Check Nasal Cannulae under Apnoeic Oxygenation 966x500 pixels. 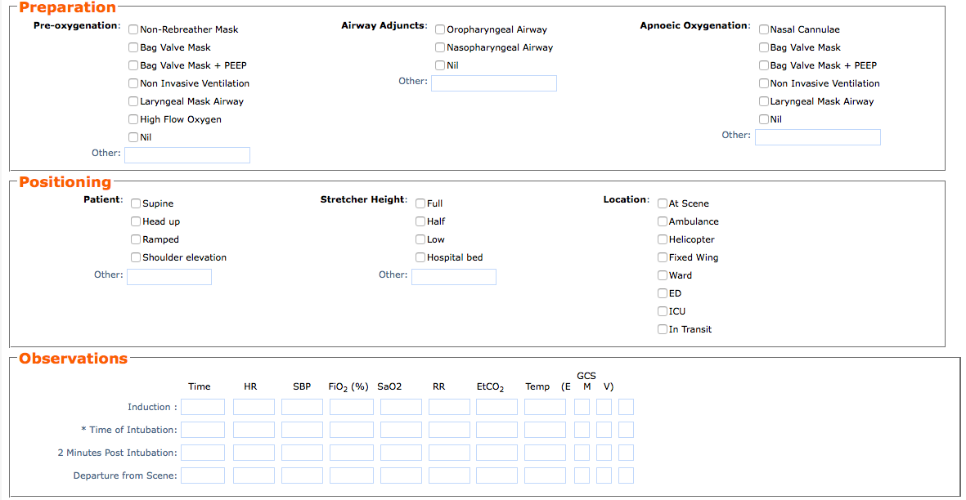coord(764,29)
